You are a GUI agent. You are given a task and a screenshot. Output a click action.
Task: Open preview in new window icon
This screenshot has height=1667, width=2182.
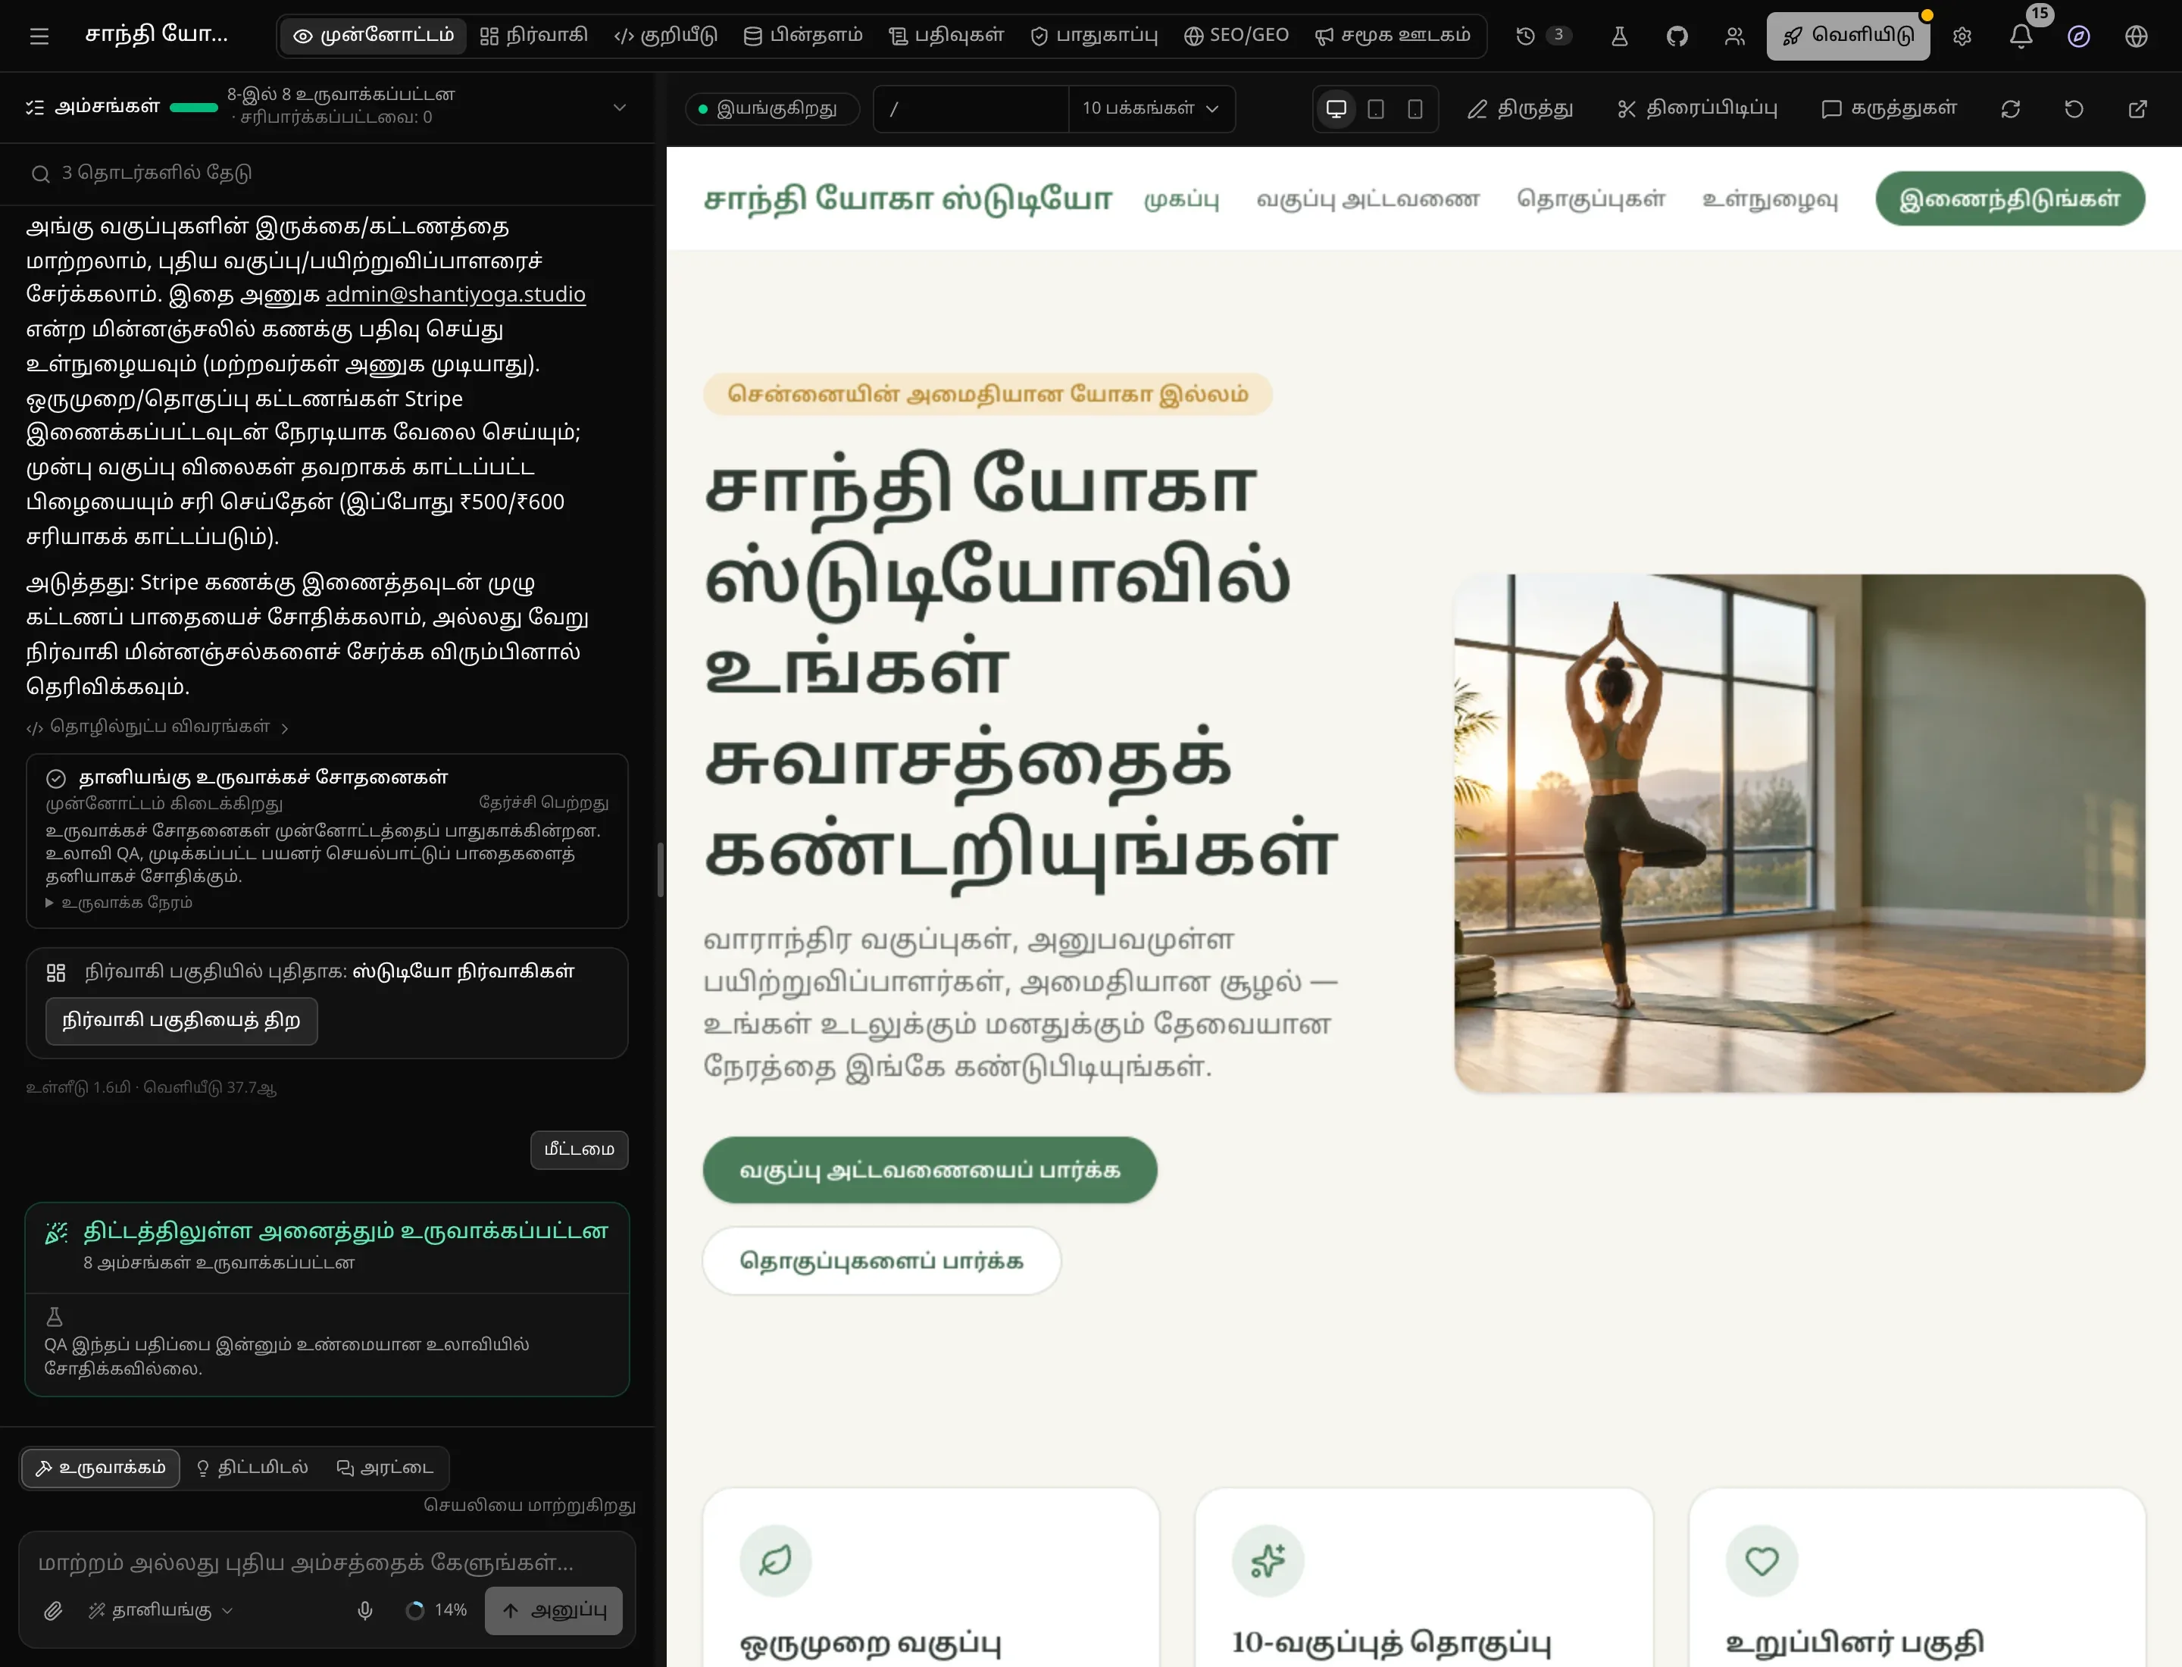click(2138, 109)
